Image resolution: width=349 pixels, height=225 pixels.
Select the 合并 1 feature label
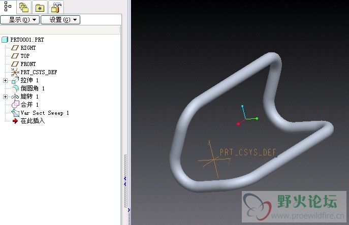click(x=29, y=105)
